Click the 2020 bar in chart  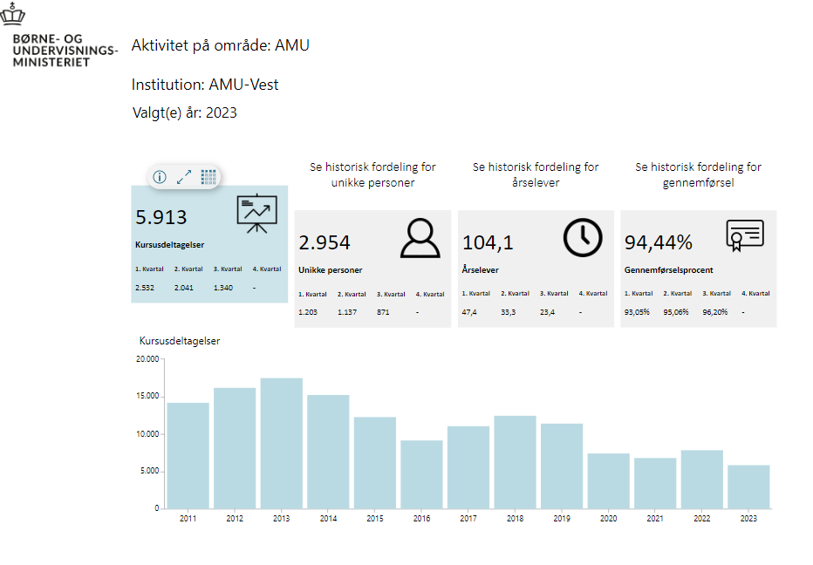point(609,481)
